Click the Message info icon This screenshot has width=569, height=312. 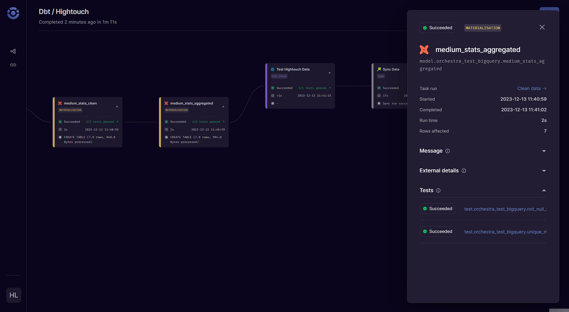448,151
